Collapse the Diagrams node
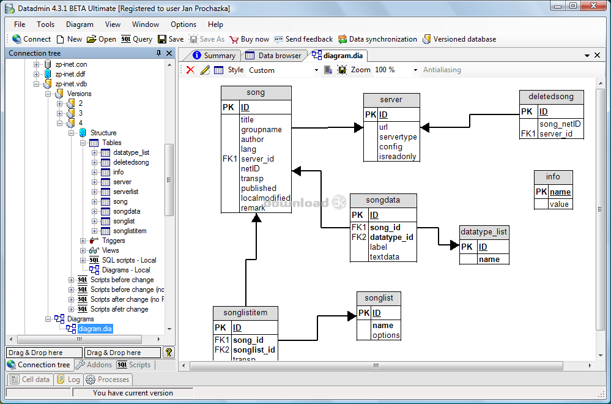Screen dimensions: 611x404 point(48,319)
